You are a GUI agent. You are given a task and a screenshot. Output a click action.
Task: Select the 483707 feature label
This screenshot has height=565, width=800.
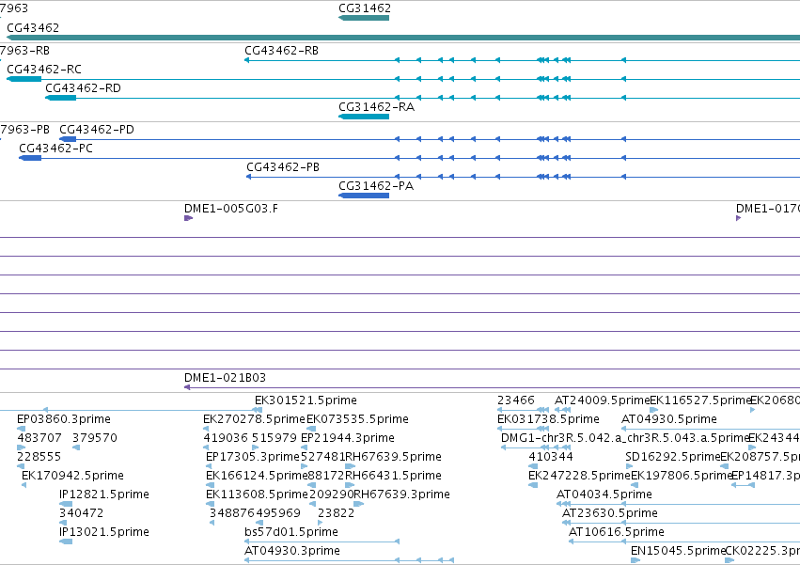pyautogui.click(x=39, y=438)
